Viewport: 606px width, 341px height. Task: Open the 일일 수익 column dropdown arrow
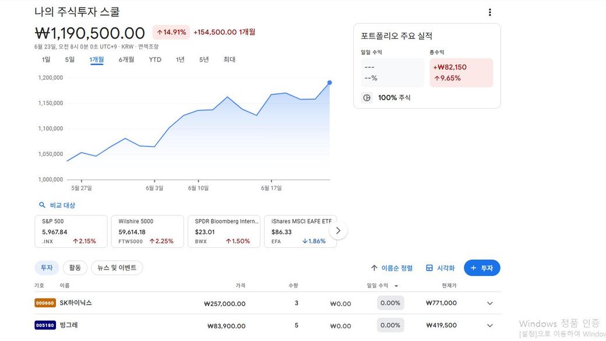[396, 286]
